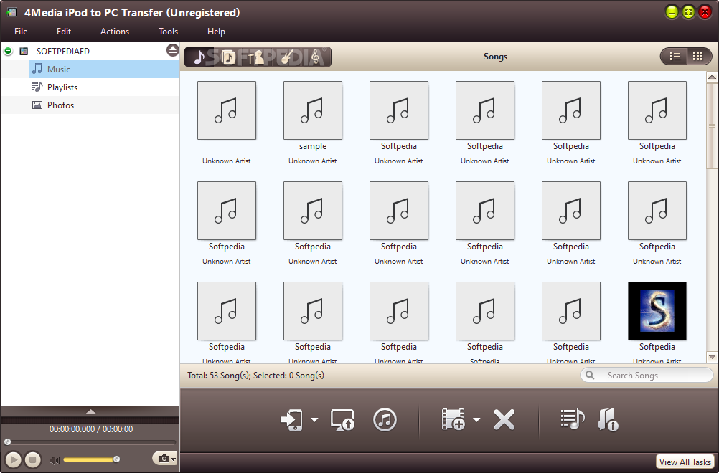Open add-files dropdown arrow
719x473 pixels.
(476, 419)
